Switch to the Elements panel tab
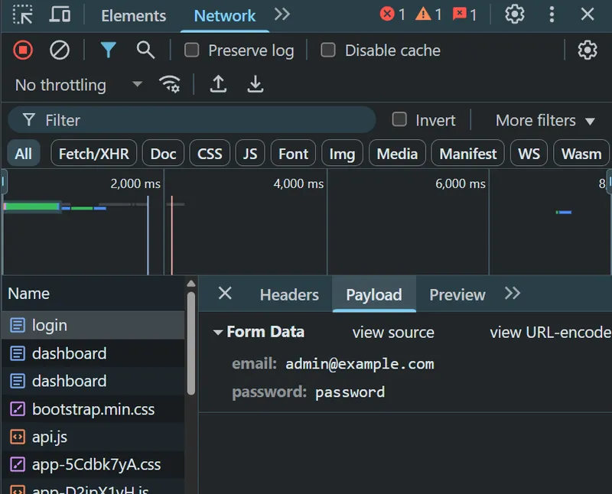The image size is (612, 494). tap(133, 16)
